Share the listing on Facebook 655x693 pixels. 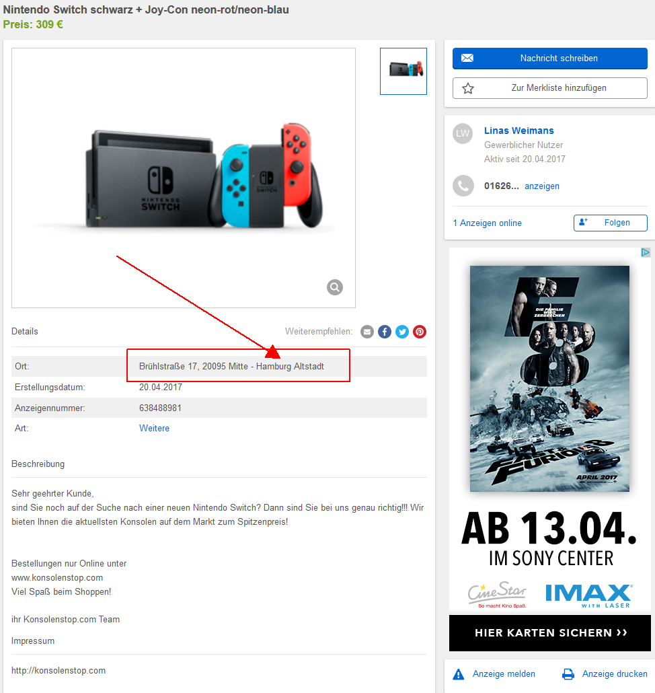point(385,332)
